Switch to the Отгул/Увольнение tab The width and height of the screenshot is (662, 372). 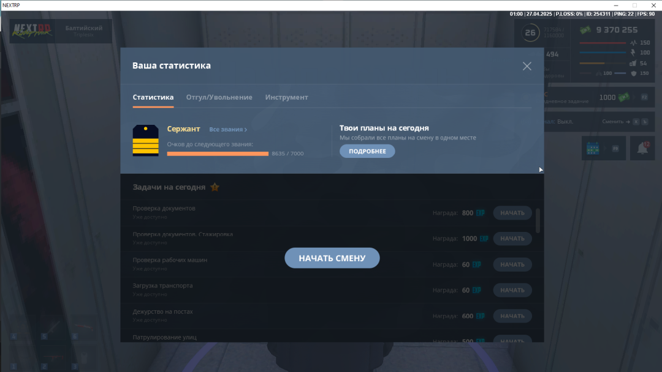219,97
